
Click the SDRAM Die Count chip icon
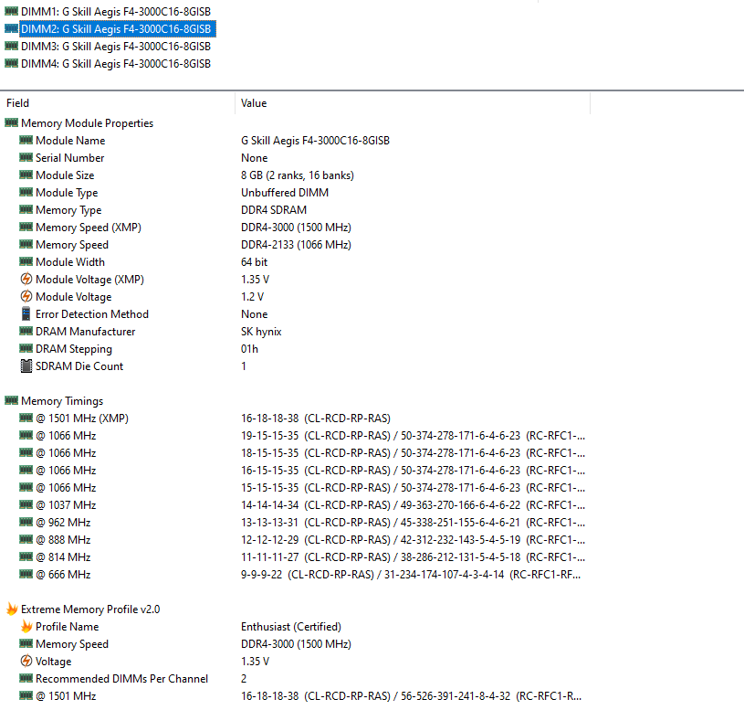26,366
